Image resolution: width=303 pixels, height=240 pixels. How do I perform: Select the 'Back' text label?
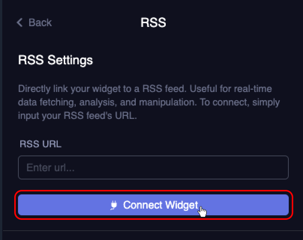tap(40, 22)
